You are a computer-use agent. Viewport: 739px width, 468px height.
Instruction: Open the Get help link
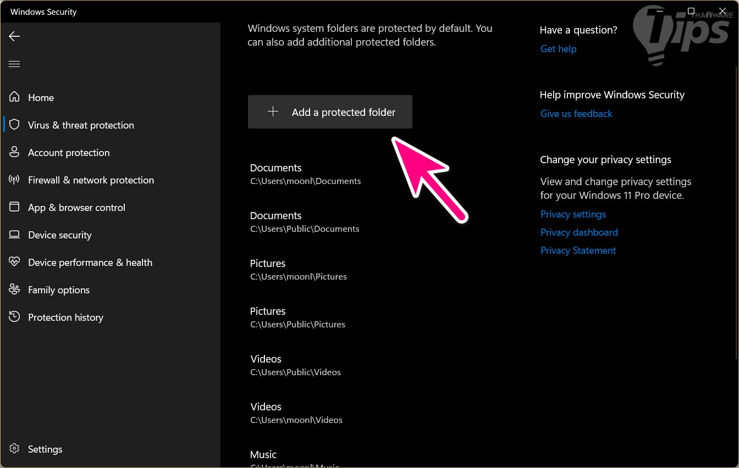pos(558,49)
